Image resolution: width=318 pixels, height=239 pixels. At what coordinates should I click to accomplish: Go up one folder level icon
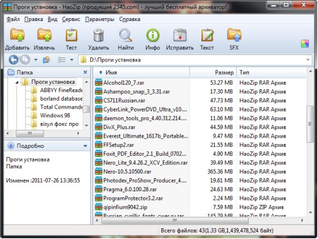click(47, 60)
